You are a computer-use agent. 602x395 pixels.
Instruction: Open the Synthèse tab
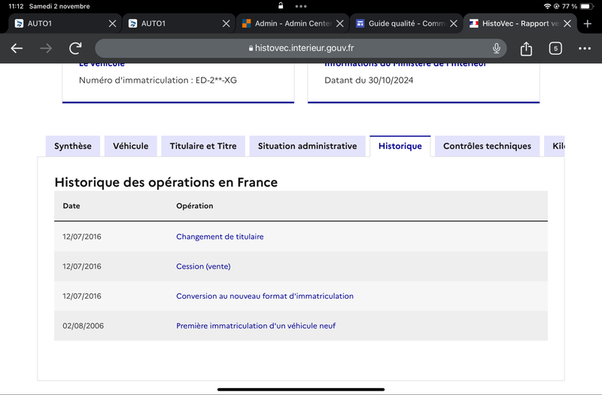click(x=72, y=146)
